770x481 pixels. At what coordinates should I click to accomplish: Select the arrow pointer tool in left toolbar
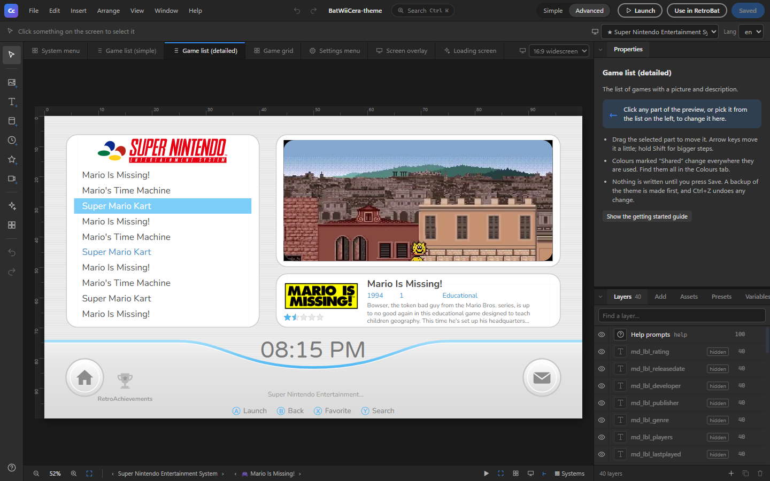pyautogui.click(x=12, y=55)
